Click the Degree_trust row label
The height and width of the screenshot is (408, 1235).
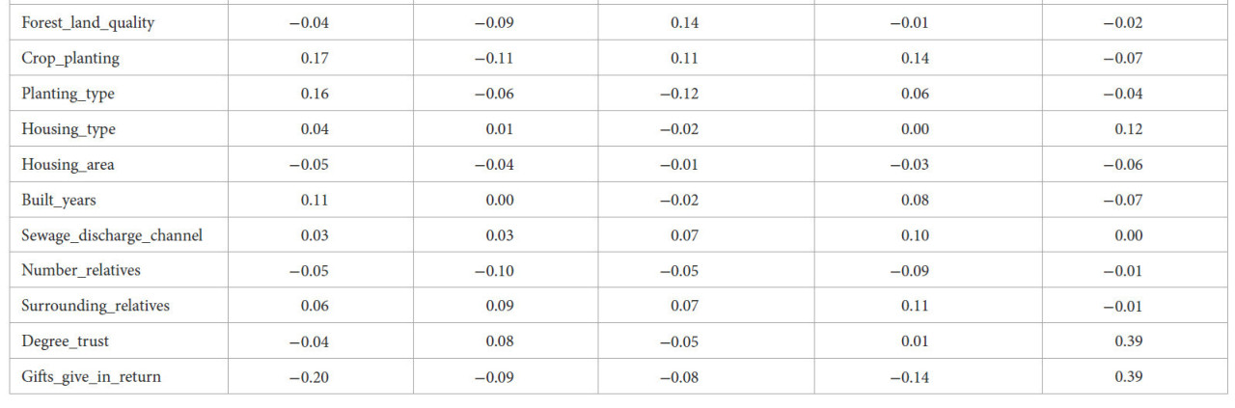click(x=65, y=341)
